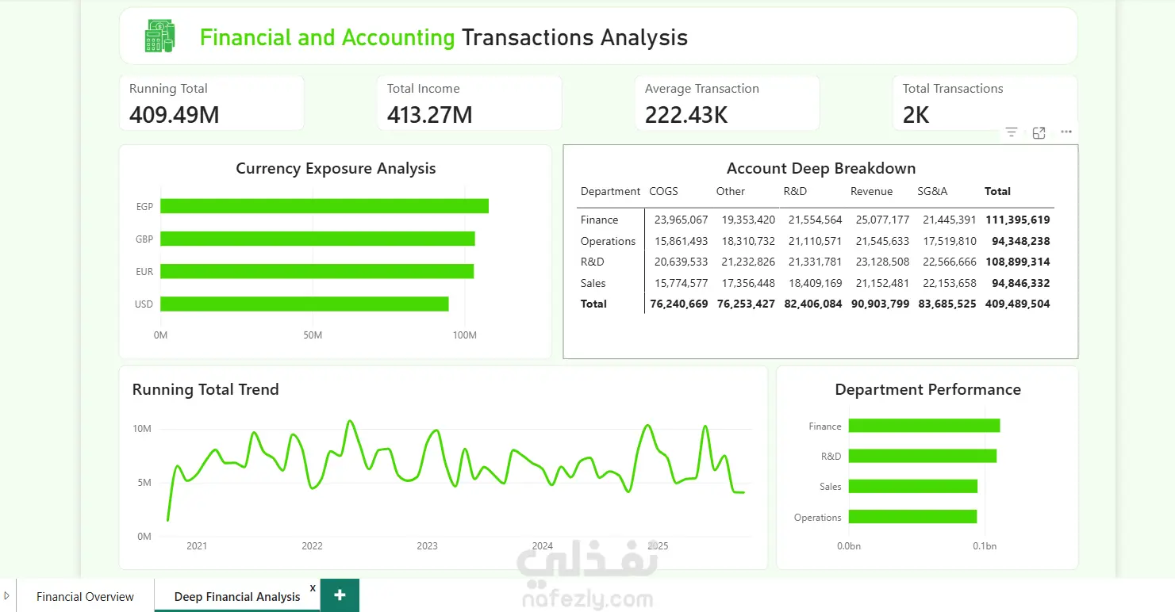Click the Operations bar in Department Performance

pos(912,517)
